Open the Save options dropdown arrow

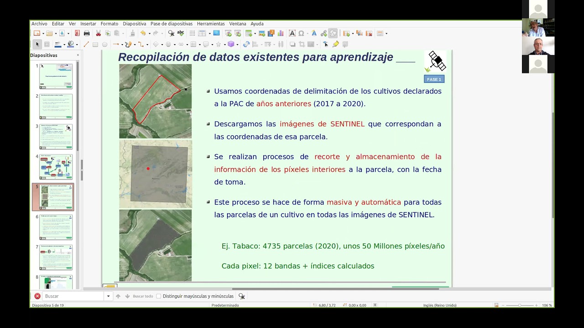click(68, 34)
